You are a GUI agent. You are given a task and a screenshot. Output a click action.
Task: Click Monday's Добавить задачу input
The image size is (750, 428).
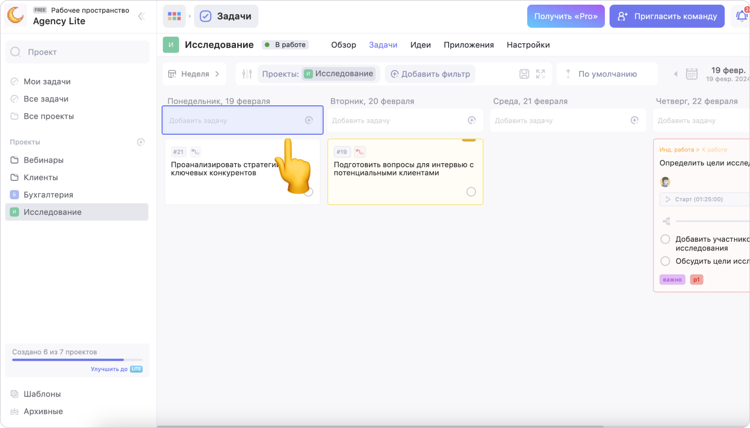click(243, 120)
